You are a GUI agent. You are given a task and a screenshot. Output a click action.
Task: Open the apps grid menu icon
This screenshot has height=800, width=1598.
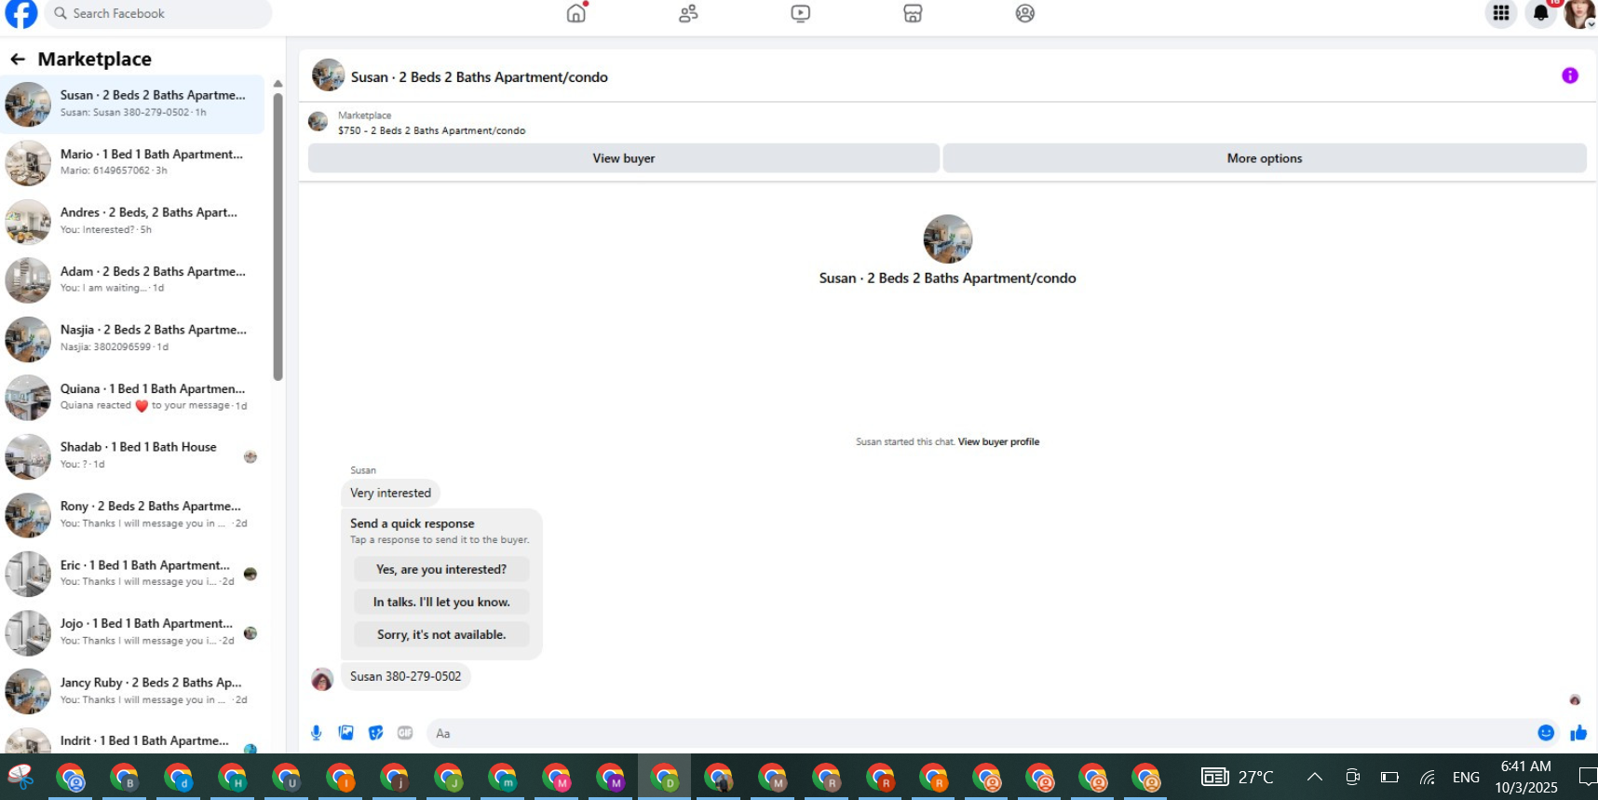coord(1501,13)
